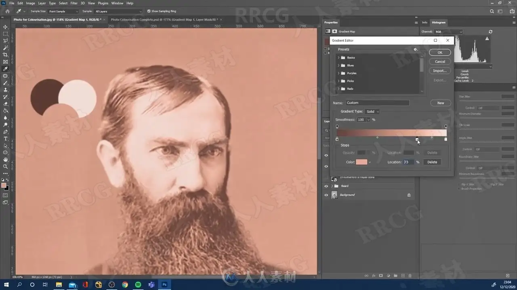Open the Sample layers dropdown

(x=119, y=11)
